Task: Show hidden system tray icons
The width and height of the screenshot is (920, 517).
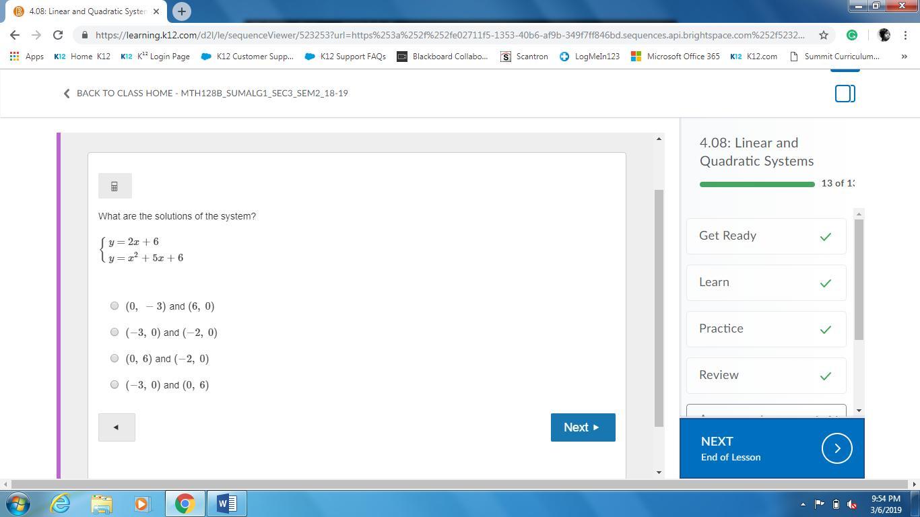Action: (x=803, y=504)
